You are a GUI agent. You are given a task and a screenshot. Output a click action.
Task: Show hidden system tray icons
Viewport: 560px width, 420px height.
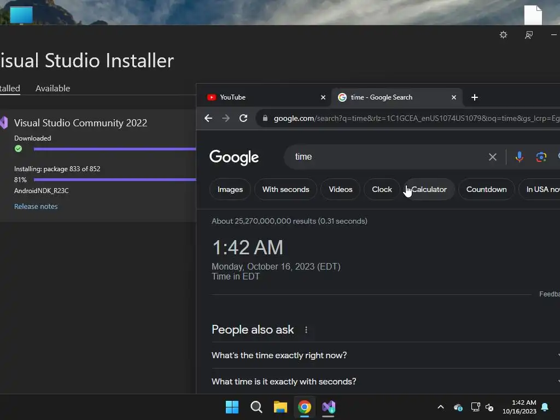pyautogui.click(x=441, y=407)
